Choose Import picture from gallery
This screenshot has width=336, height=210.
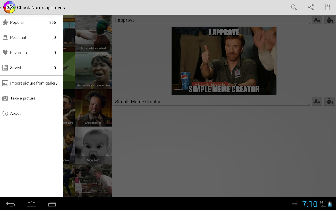[31, 83]
